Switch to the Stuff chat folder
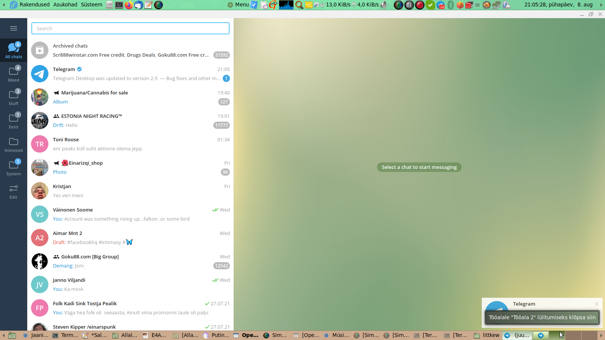Screen dimensions: 605x340 [14, 97]
